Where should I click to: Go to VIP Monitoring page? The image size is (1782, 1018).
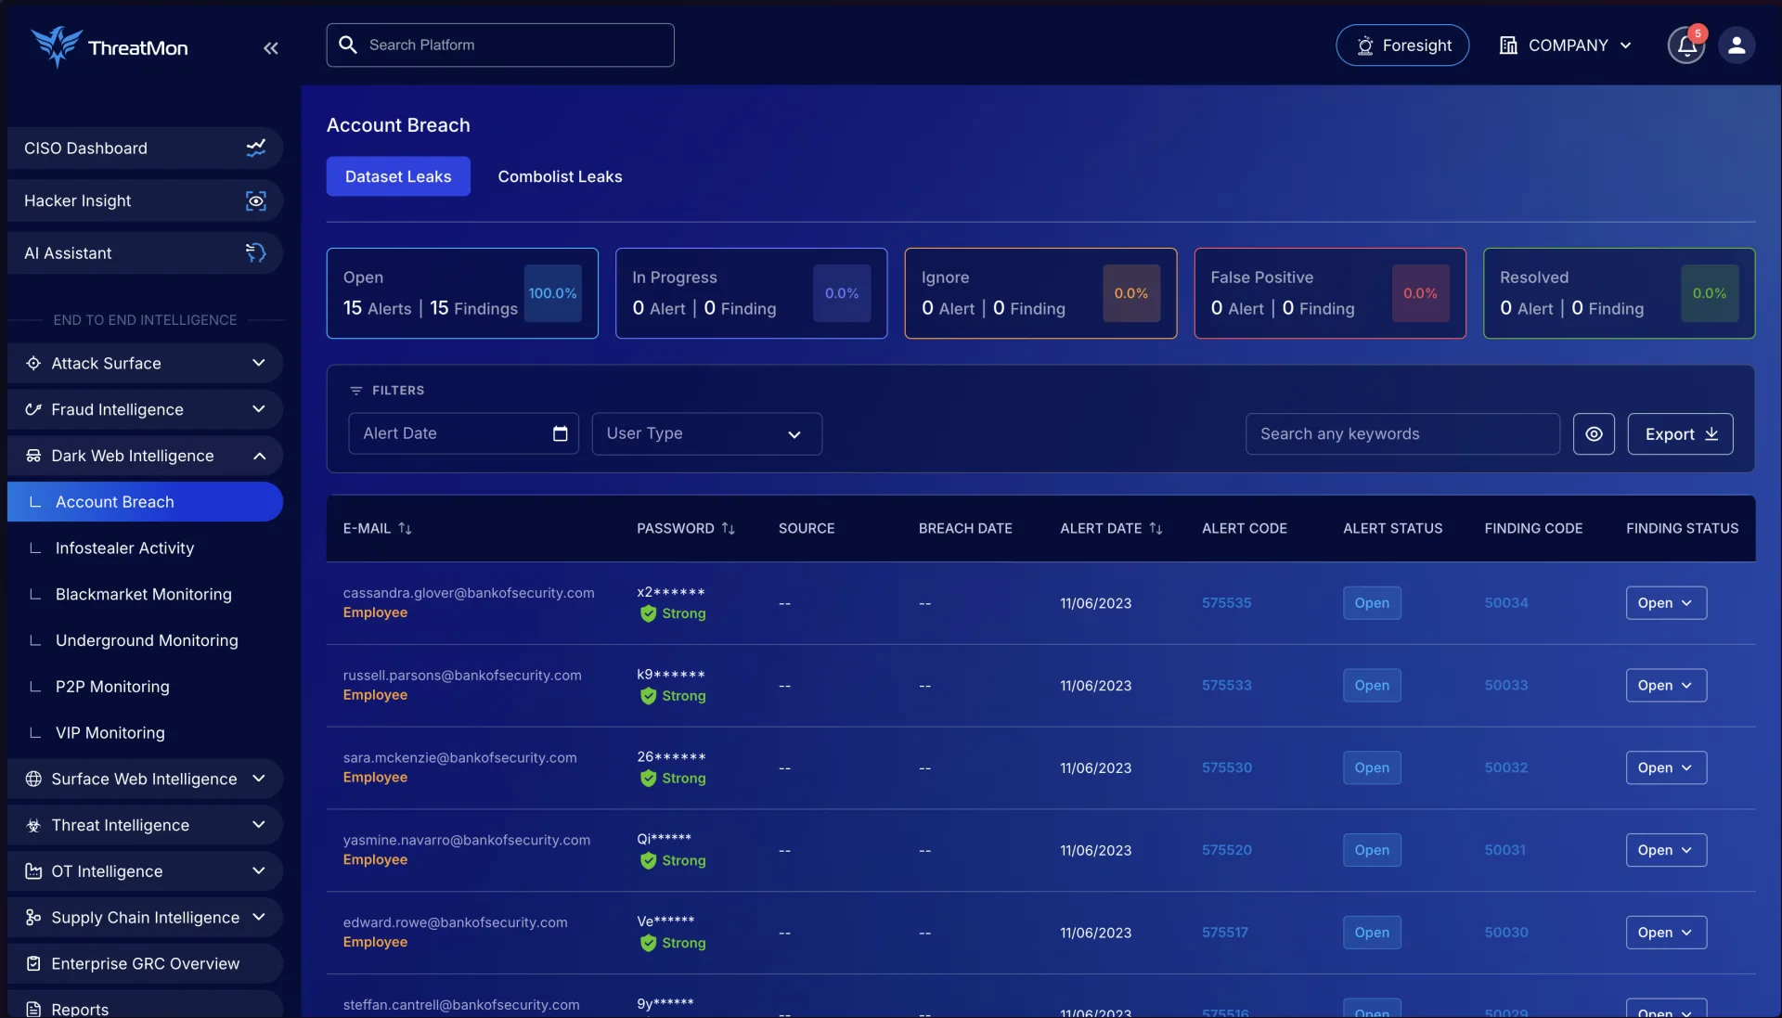click(x=110, y=732)
